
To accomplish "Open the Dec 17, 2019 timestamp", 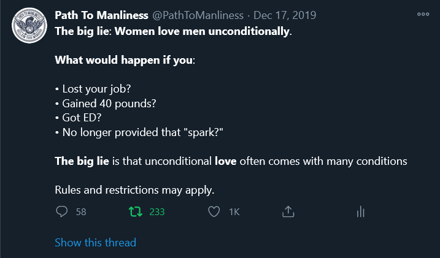I will coord(285,15).
